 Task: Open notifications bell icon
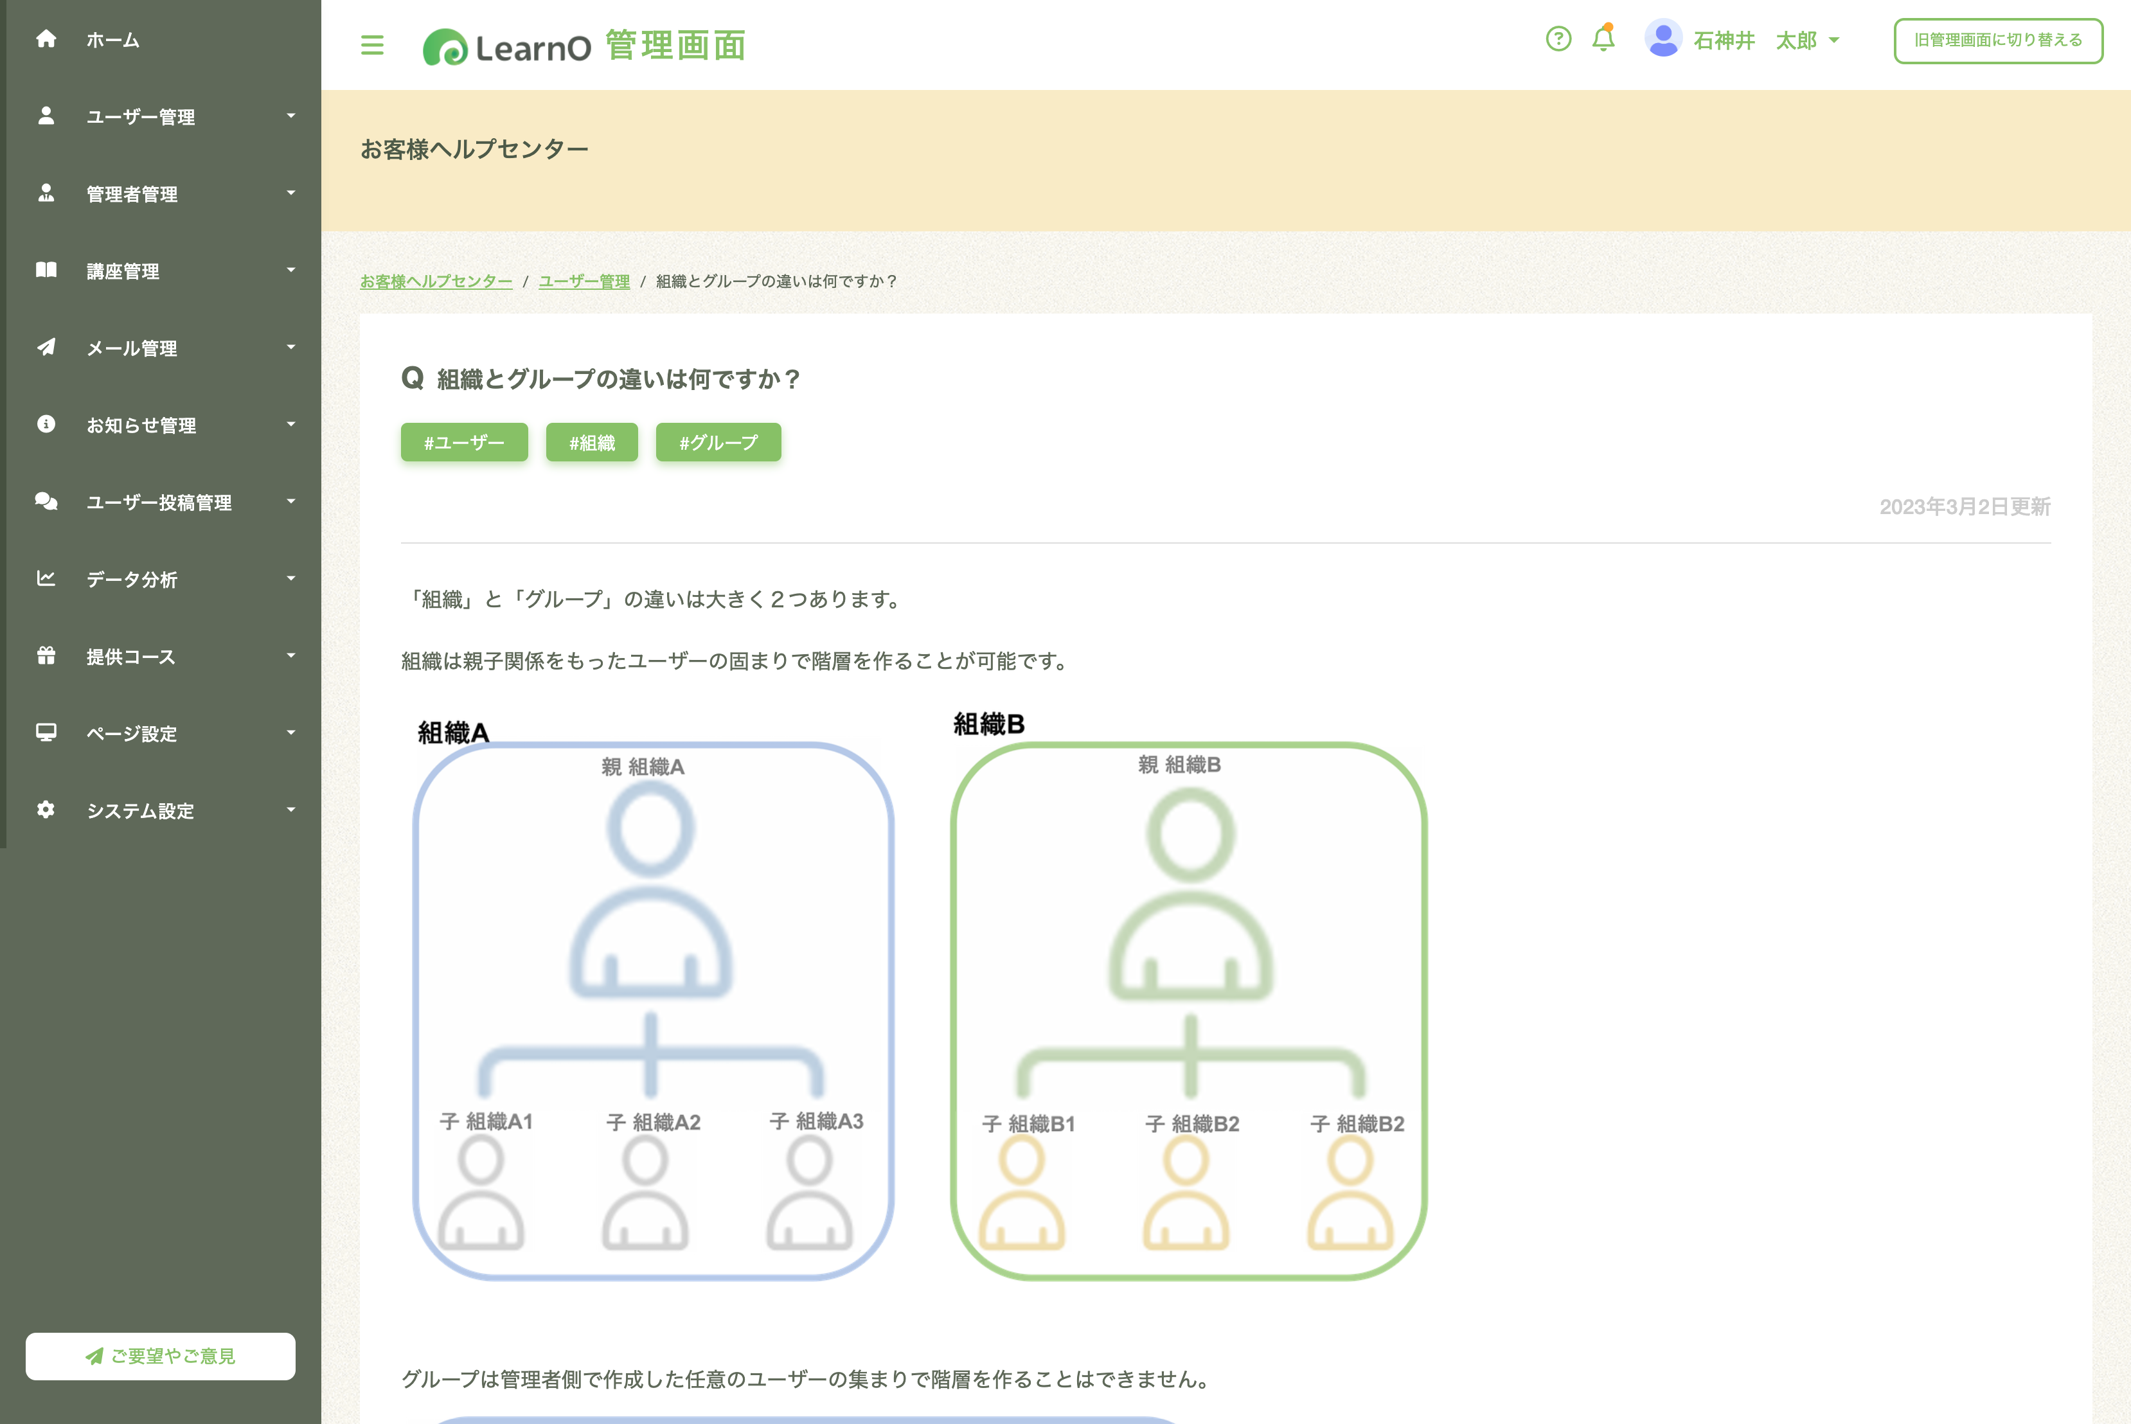pos(1603,39)
